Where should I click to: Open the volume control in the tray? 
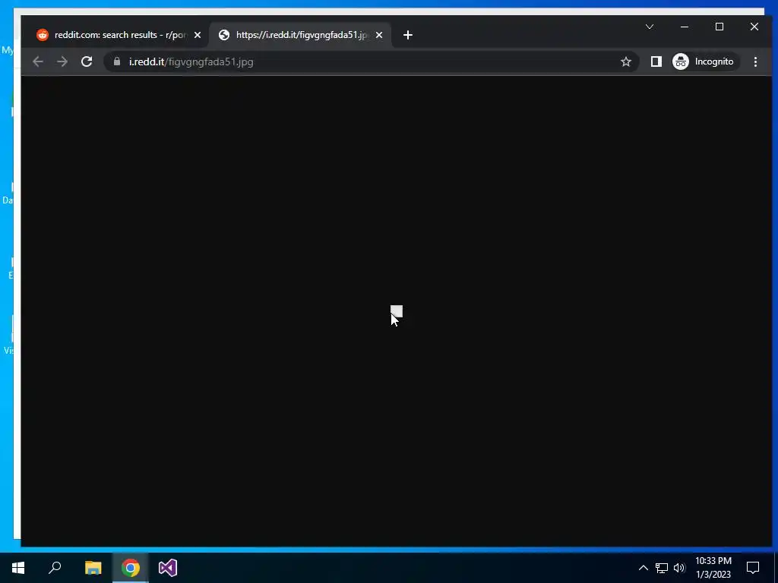(679, 568)
